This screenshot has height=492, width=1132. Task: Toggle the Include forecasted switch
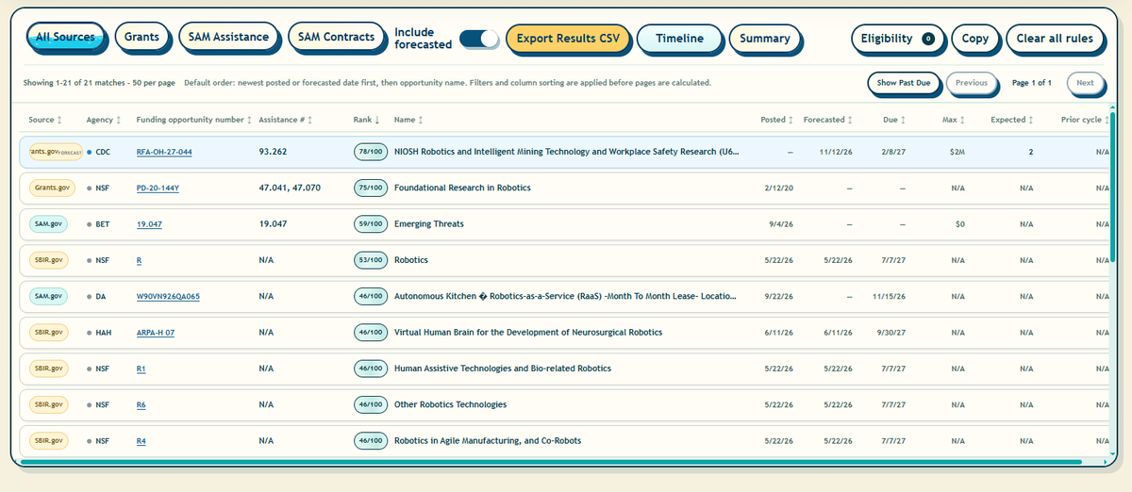coord(478,39)
